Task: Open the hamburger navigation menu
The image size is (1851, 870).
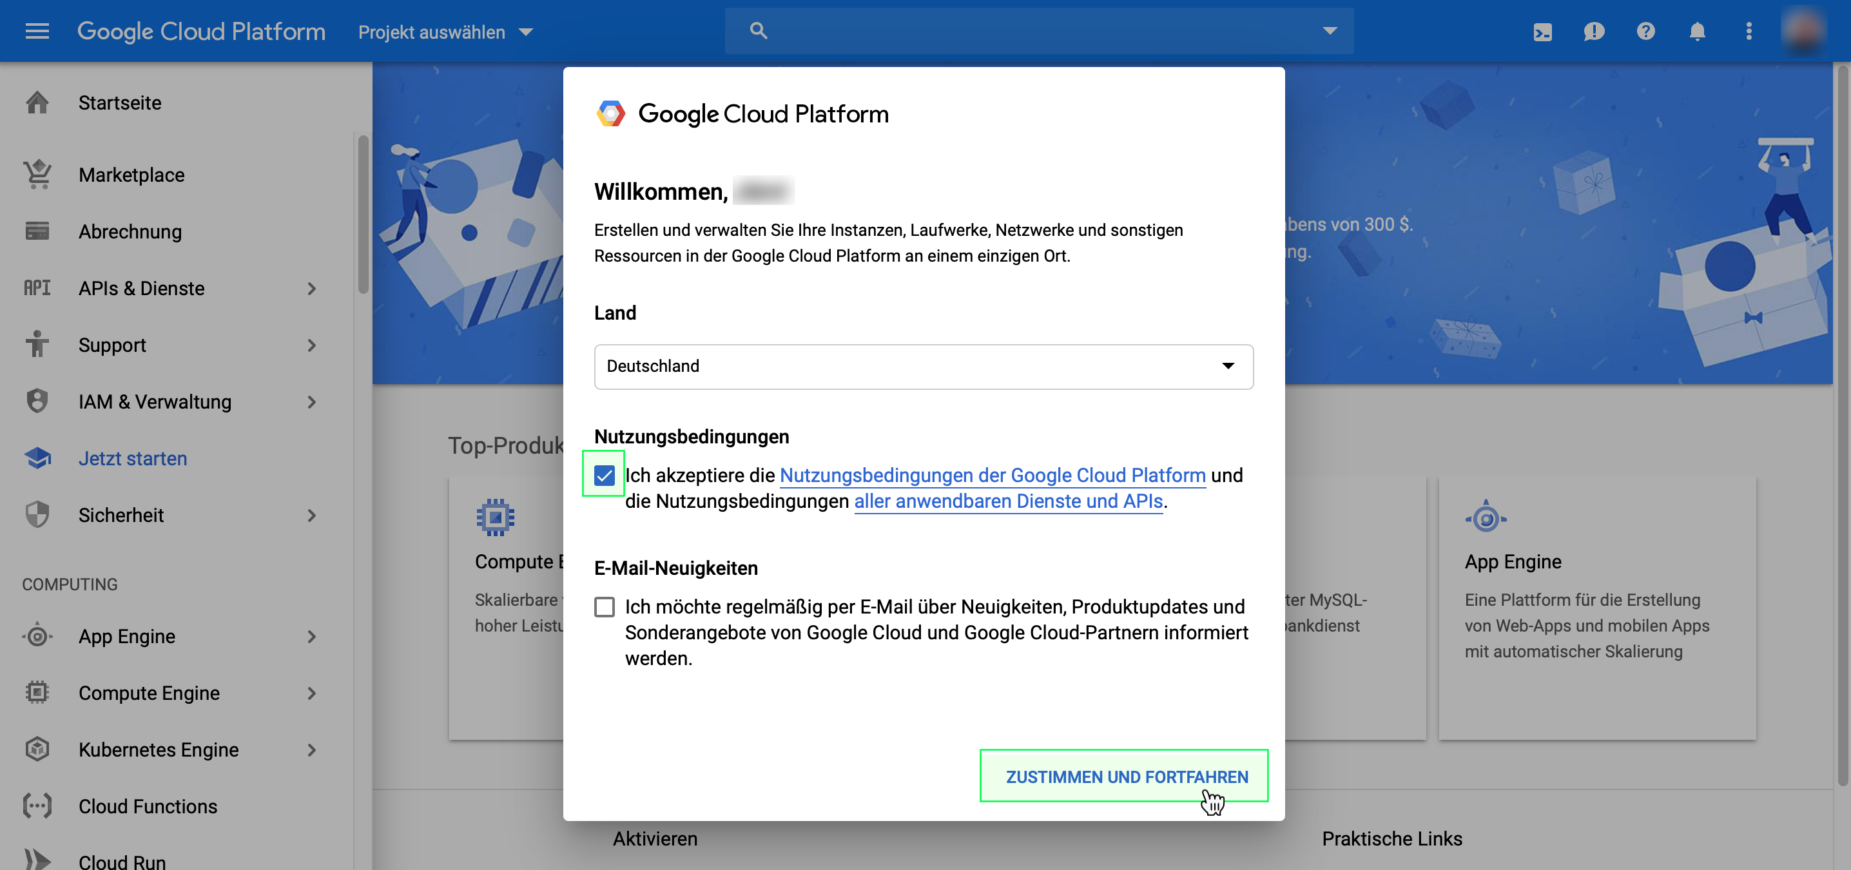Action: pyautogui.click(x=37, y=31)
